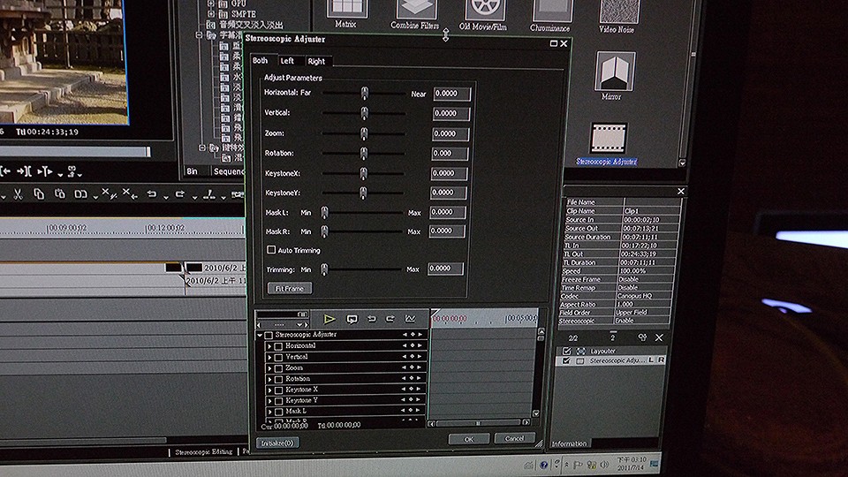Adjust the Zoom slider handle
Screen dimensions: 848x477
coord(364,133)
